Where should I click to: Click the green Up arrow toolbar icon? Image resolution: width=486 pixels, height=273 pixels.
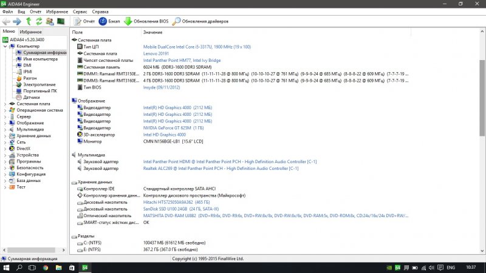point(28,21)
